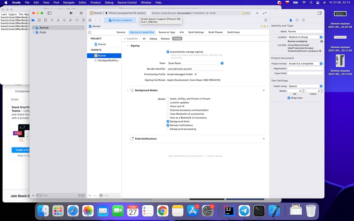
Task: Enable Voice over IP mode
Action: click(168, 106)
